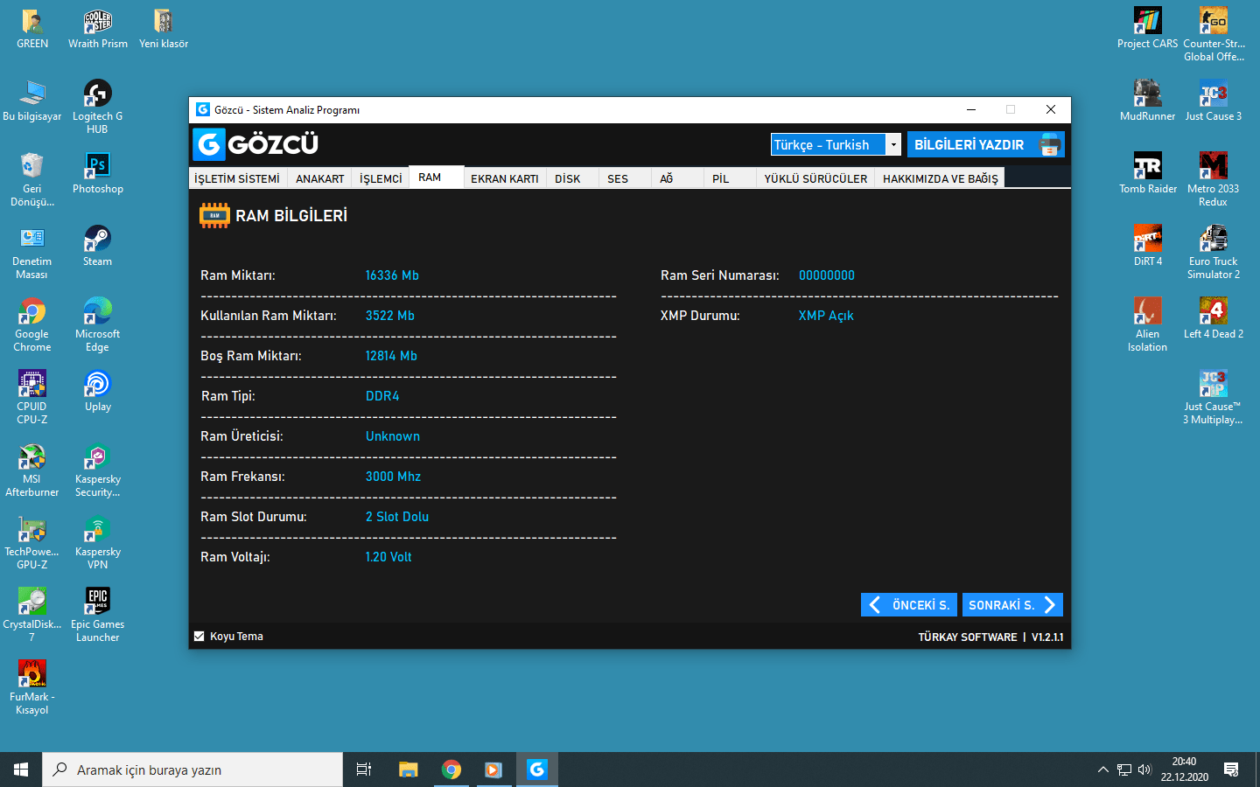Image resolution: width=1260 pixels, height=787 pixels.
Task: Open Google Chrome from the taskbar
Action: [451, 770]
